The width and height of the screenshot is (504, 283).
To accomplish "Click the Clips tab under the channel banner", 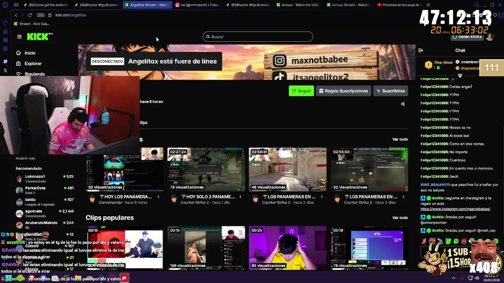I will 143,123.
